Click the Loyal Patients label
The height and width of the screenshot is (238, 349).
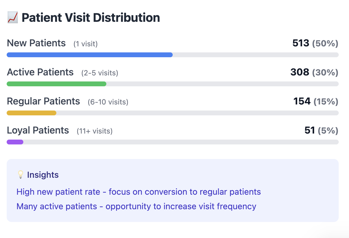pyautogui.click(x=38, y=131)
